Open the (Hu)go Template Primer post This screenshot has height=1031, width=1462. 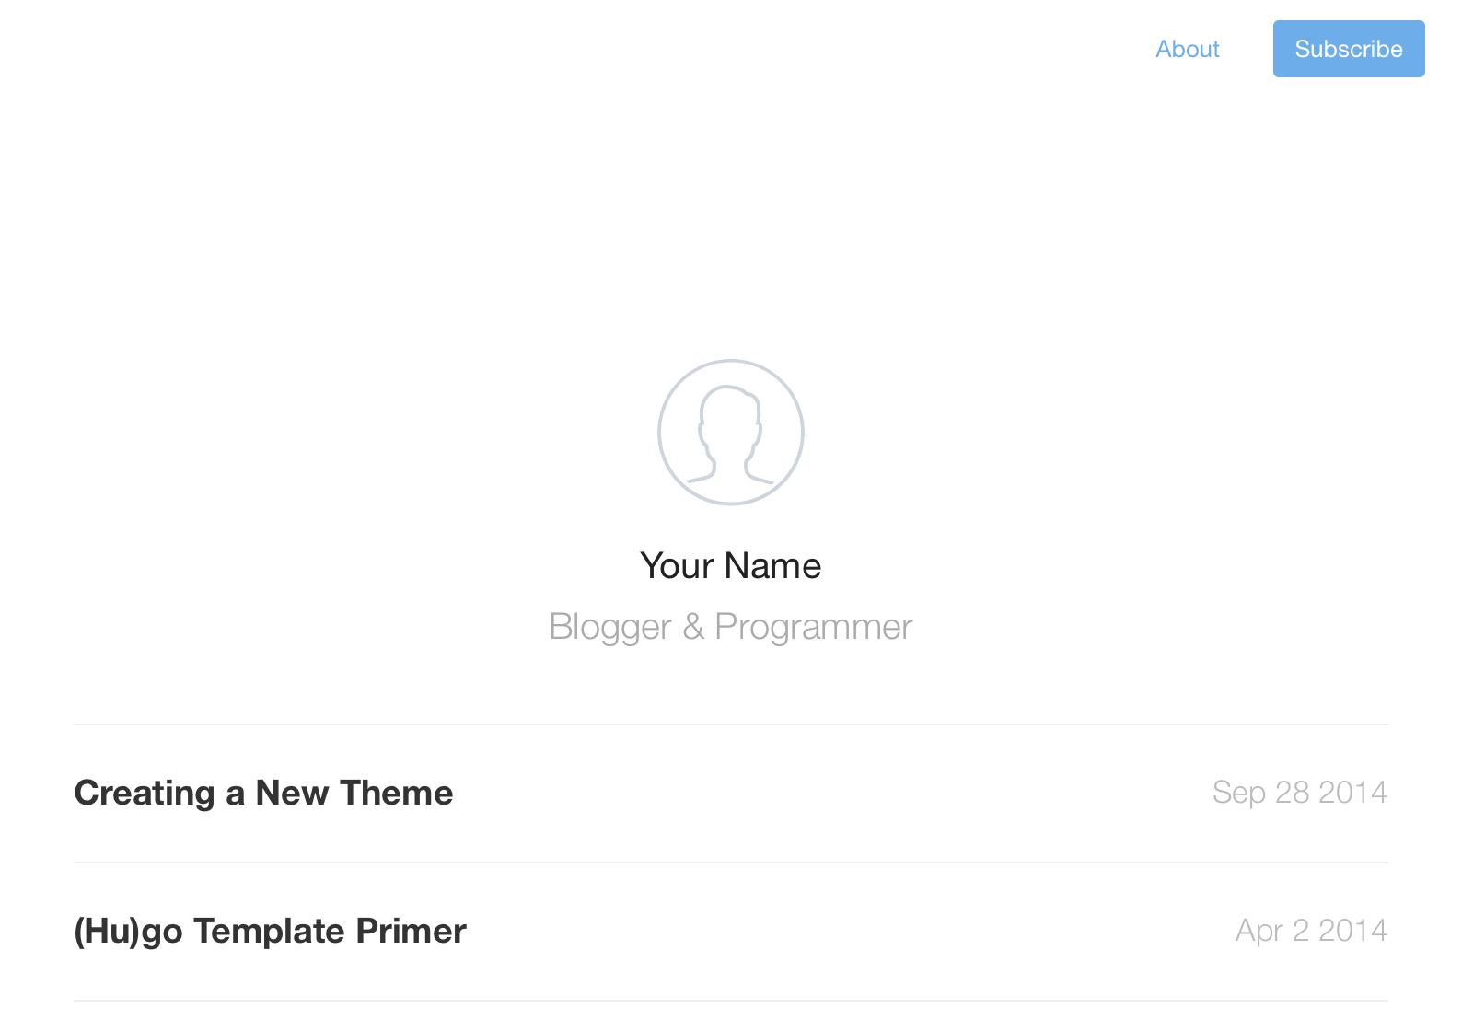click(x=270, y=930)
